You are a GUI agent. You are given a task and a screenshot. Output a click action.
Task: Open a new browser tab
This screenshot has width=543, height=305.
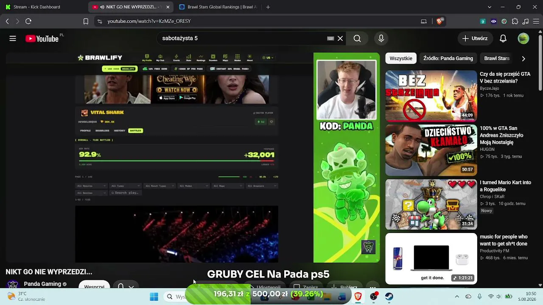click(x=268, y=7)
